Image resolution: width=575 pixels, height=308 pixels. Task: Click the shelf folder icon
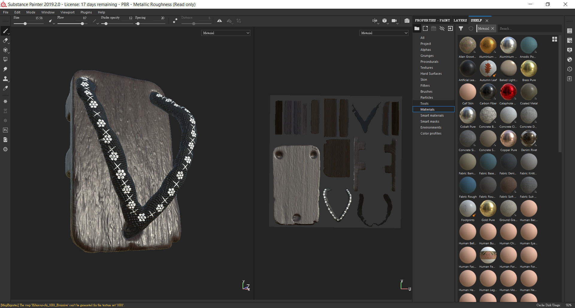417,28
